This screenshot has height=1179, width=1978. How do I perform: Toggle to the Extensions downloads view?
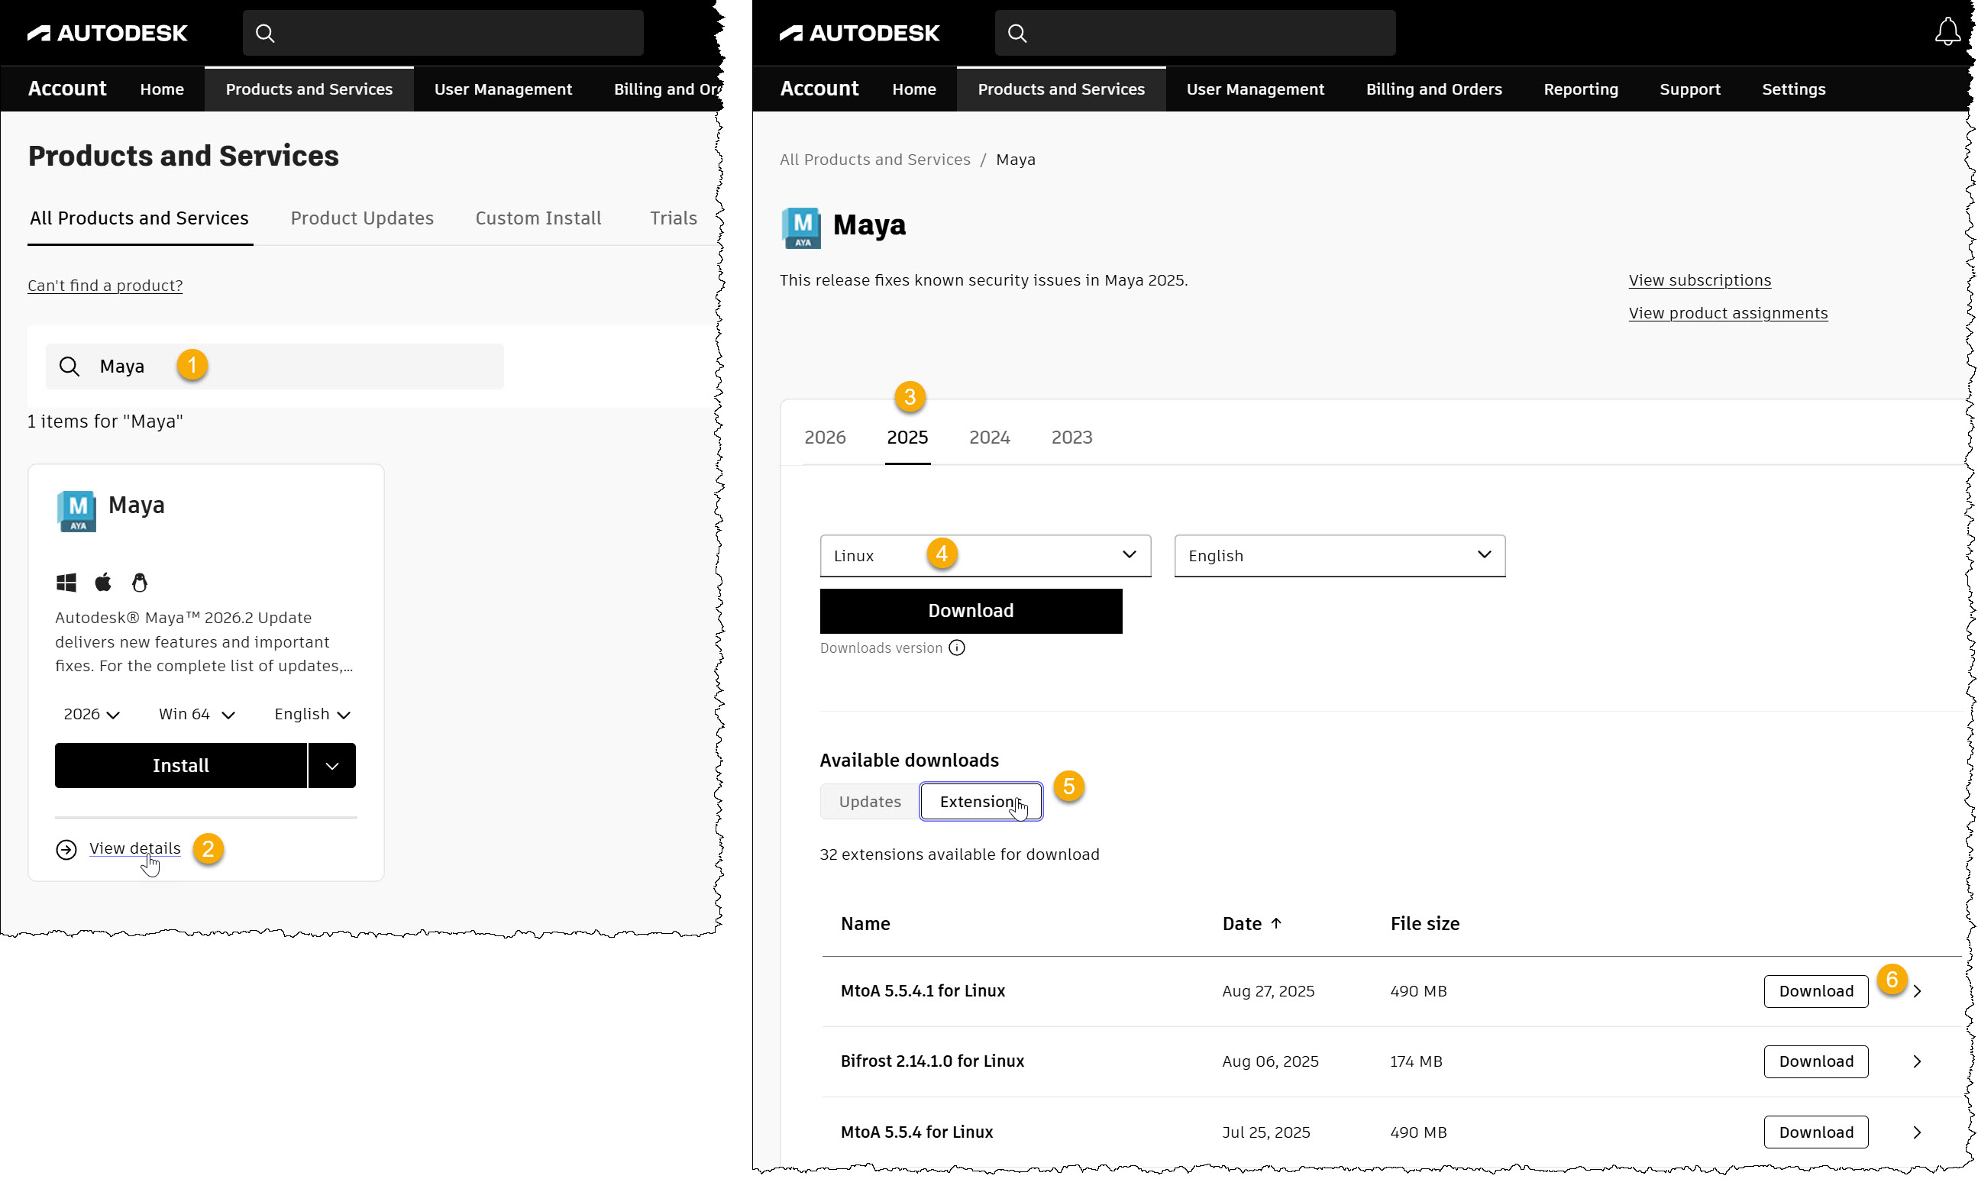click(x=981, y=802)
